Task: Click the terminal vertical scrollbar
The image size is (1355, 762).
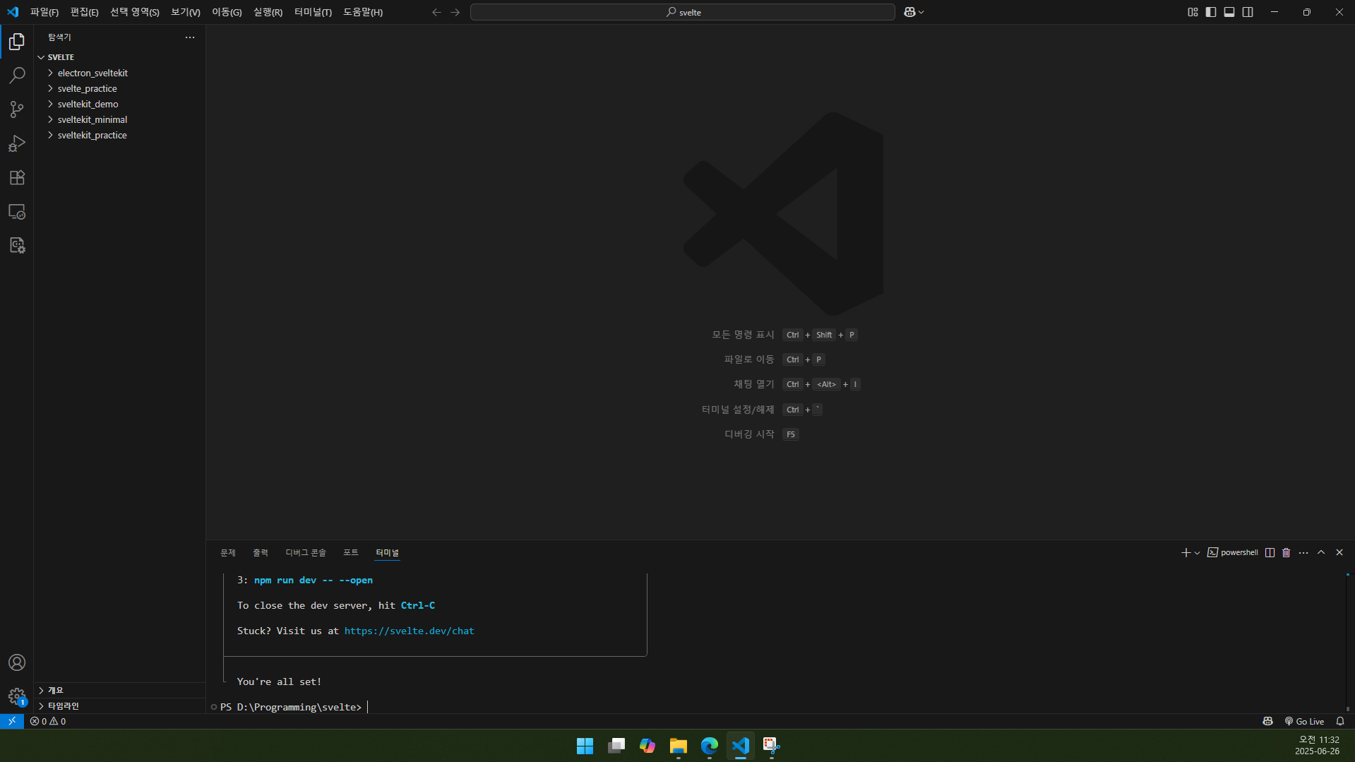Action: pos(1347,643)
